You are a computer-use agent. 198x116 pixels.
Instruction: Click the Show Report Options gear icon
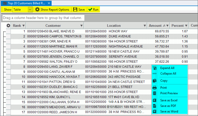37,9
